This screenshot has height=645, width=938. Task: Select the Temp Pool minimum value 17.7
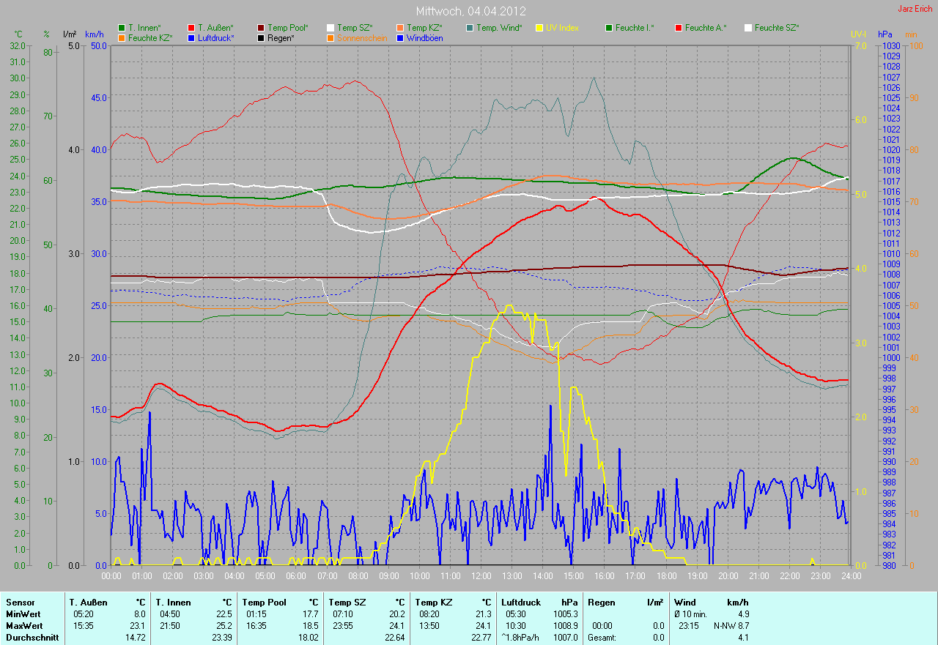[311, 614]
